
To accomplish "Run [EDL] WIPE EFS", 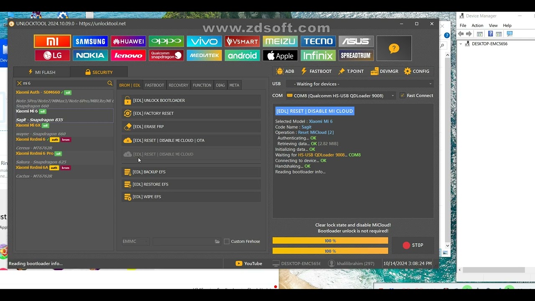I will tap(191, 197).
